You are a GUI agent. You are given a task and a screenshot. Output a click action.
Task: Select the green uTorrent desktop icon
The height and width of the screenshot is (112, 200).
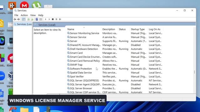(36, 5)
